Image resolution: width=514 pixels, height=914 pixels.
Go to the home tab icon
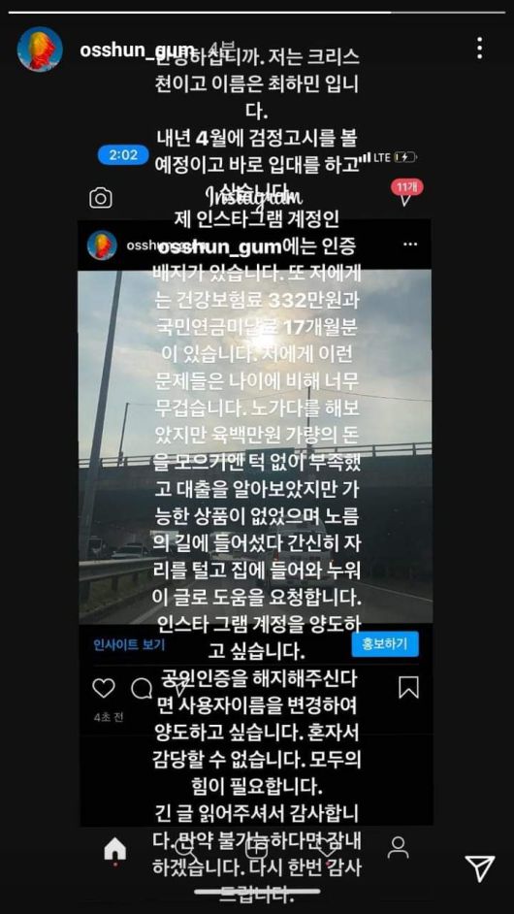[114, 849]
